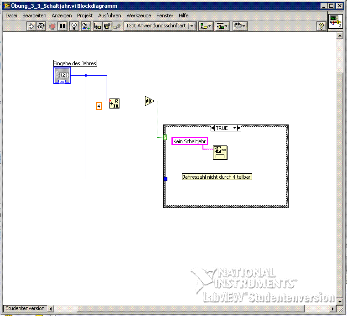The width and height of the screenshot is (347, 316).
Task: Click the VI icon pane in the top-right corner
Action: pos(335,21)
